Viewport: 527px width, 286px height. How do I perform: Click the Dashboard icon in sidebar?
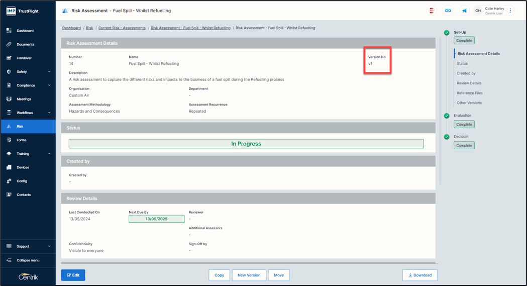pos(9,31)
